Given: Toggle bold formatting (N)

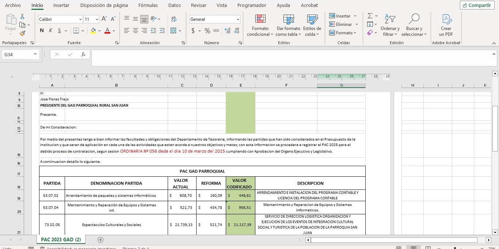Looking at the screenshot, I should (42, 31).
